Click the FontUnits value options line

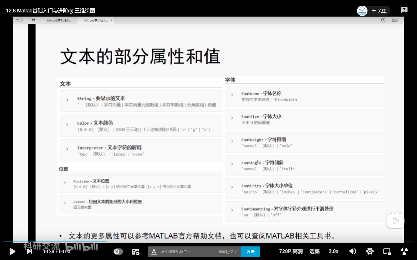tap(310, 192)
